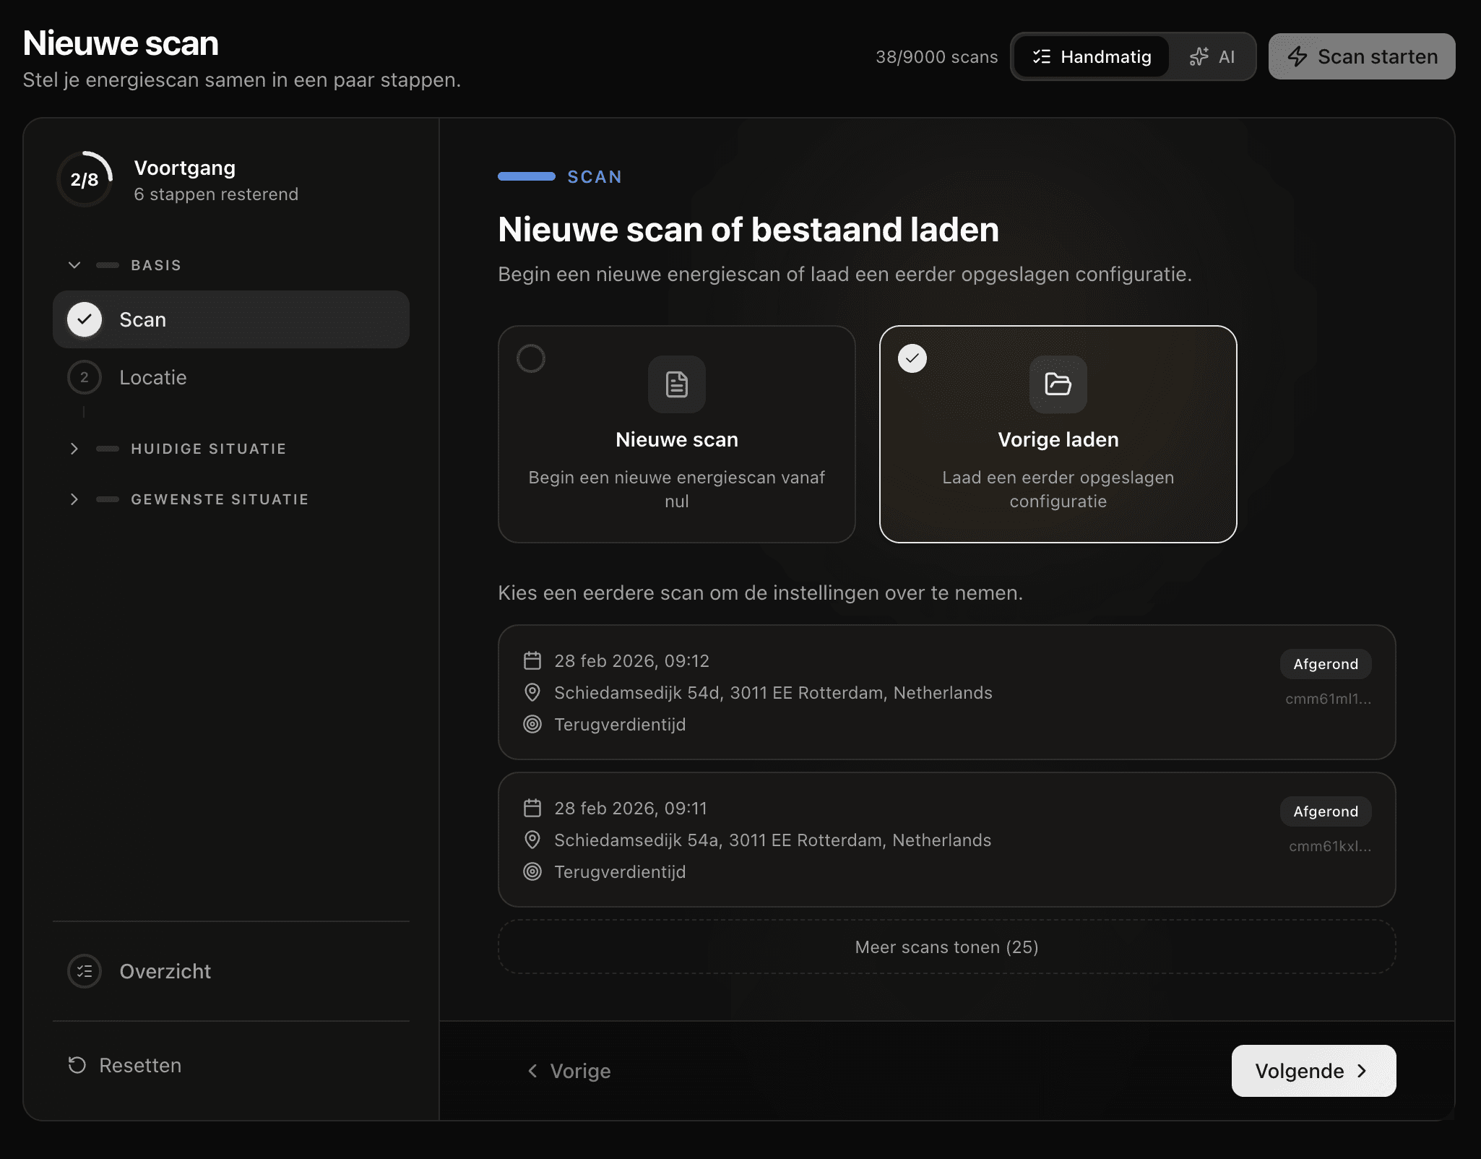This screenshot has width=1481, height=1159.
Task: Click the document icon in Nieuwe scan card
Action: point(676,384)
